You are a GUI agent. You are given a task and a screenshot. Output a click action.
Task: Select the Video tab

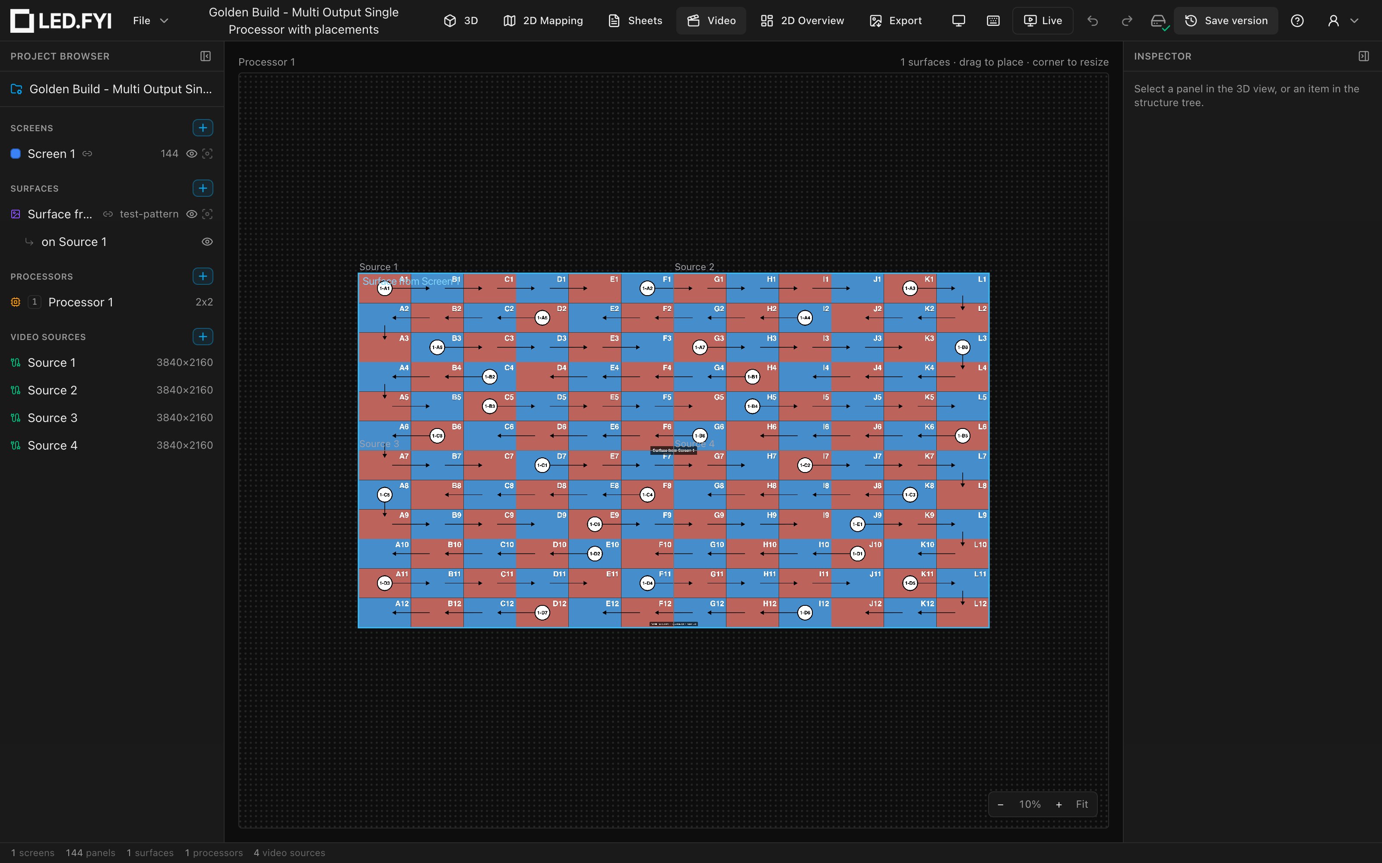[711, 21]
